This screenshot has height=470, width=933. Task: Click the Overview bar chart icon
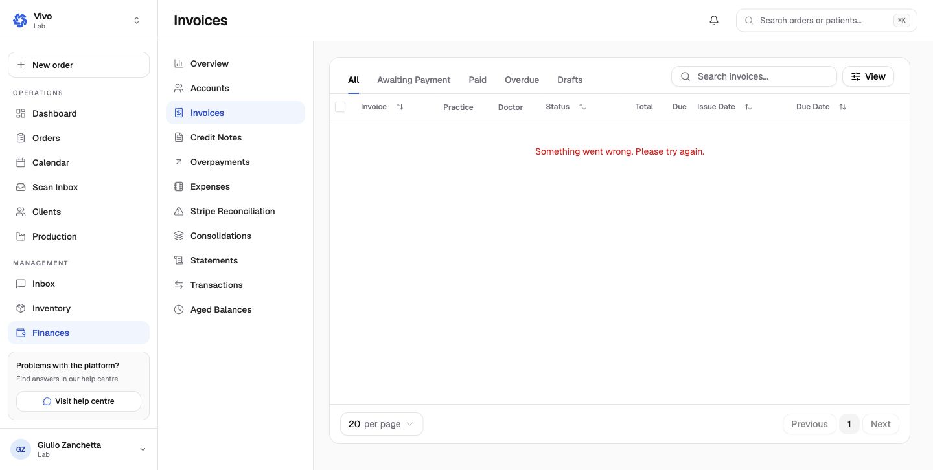click(179, 63)
